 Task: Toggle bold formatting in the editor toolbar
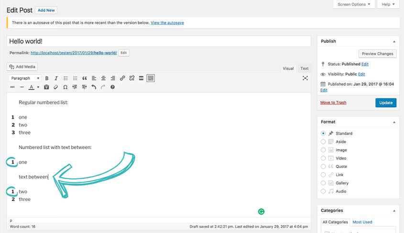click(47, 78)
